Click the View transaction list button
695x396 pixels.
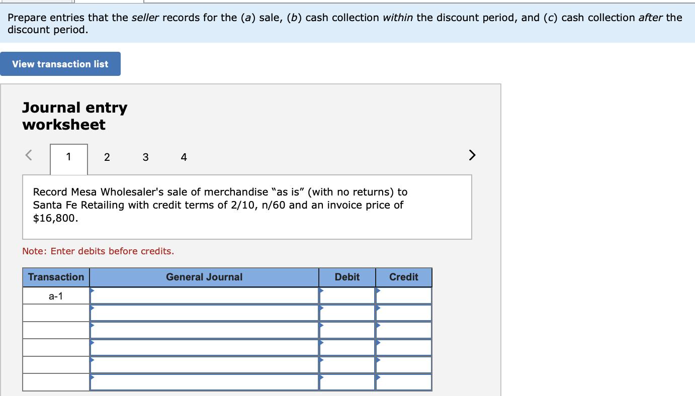click(60, 64)
